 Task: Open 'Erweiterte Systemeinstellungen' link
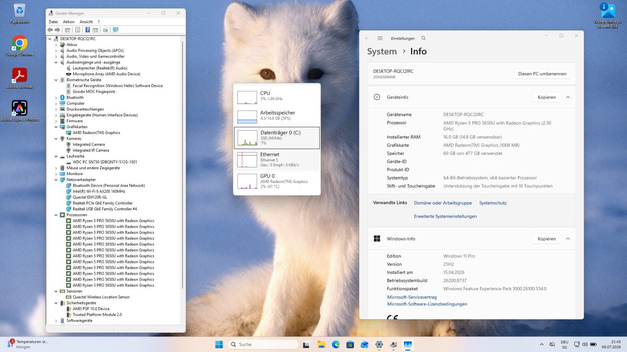point(445,216)
